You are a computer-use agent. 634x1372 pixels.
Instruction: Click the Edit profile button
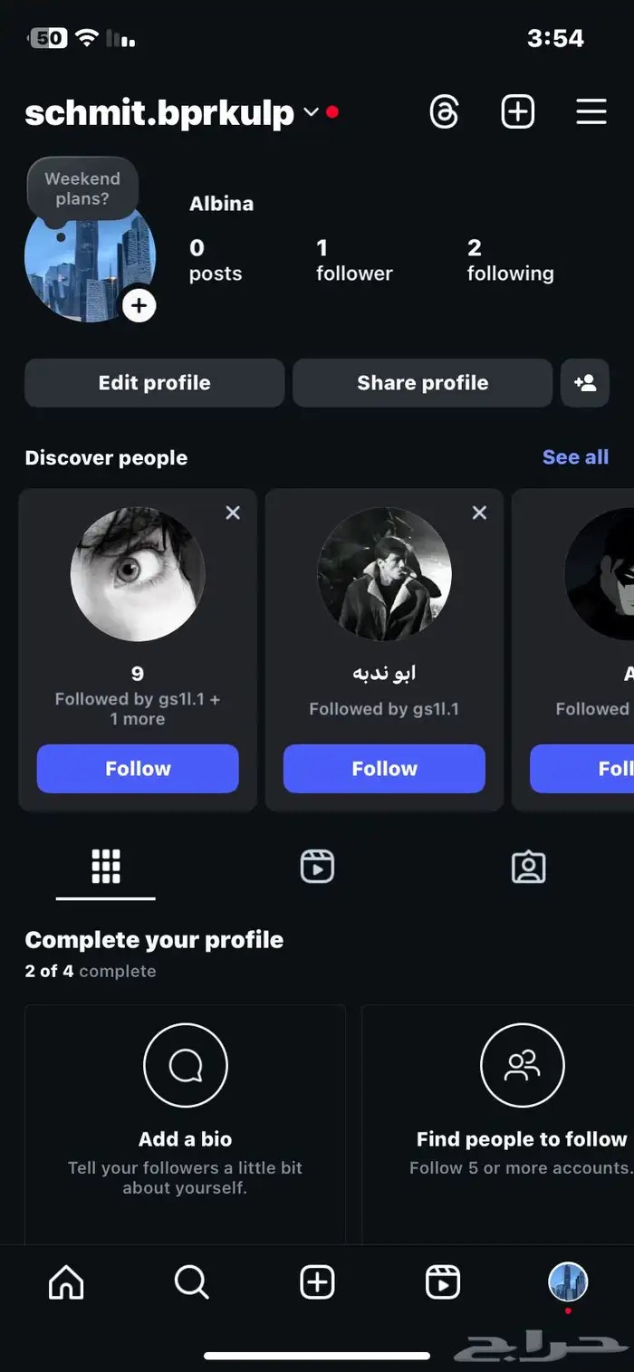[x=154, y=383]
